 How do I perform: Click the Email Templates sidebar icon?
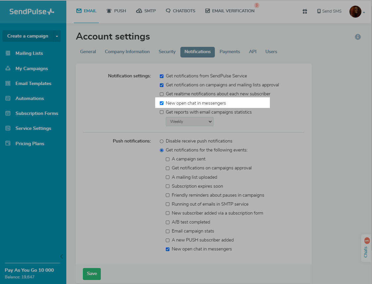(x=8, y=83)
